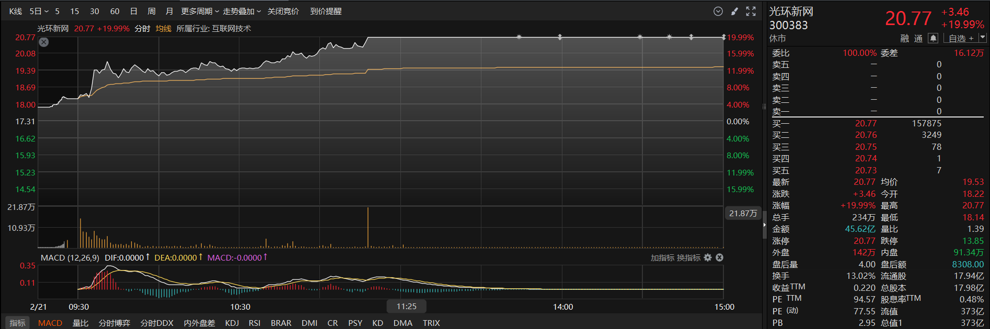The image size is (990, 329).
Task: Click the 到价提醒 button
Action: [326, 11]
